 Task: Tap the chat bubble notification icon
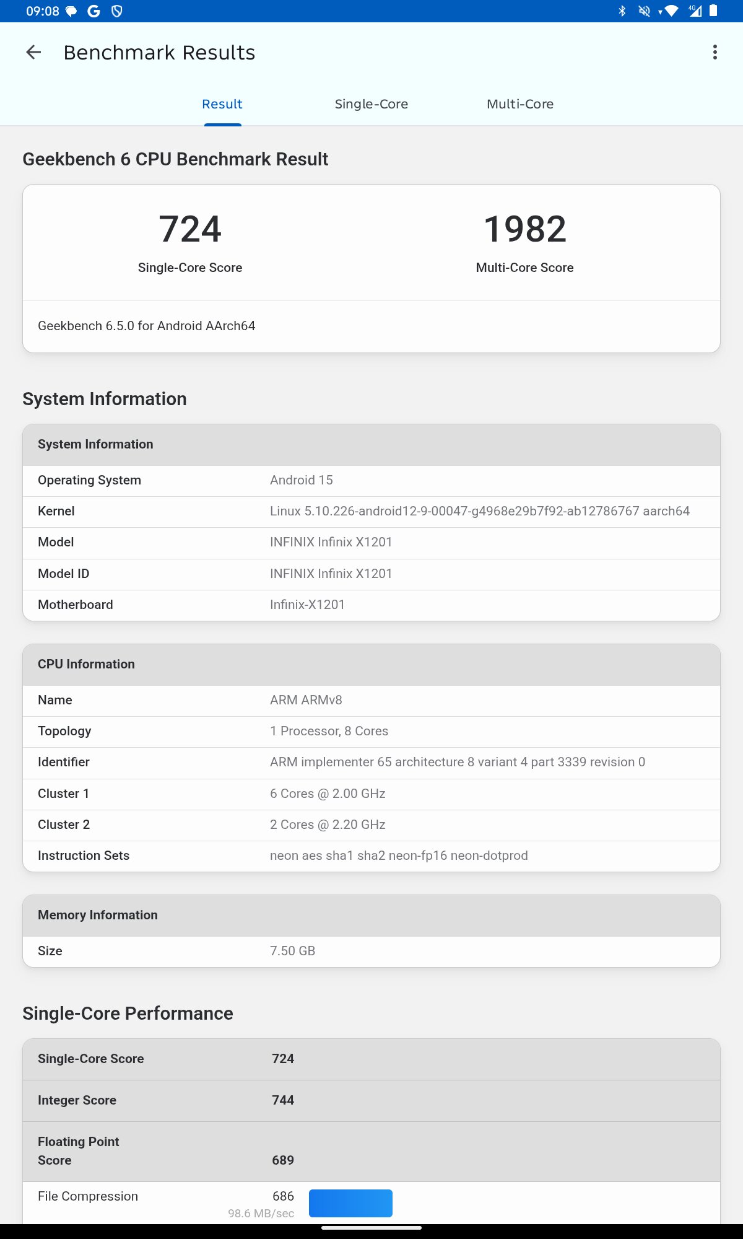pos(71,11)
